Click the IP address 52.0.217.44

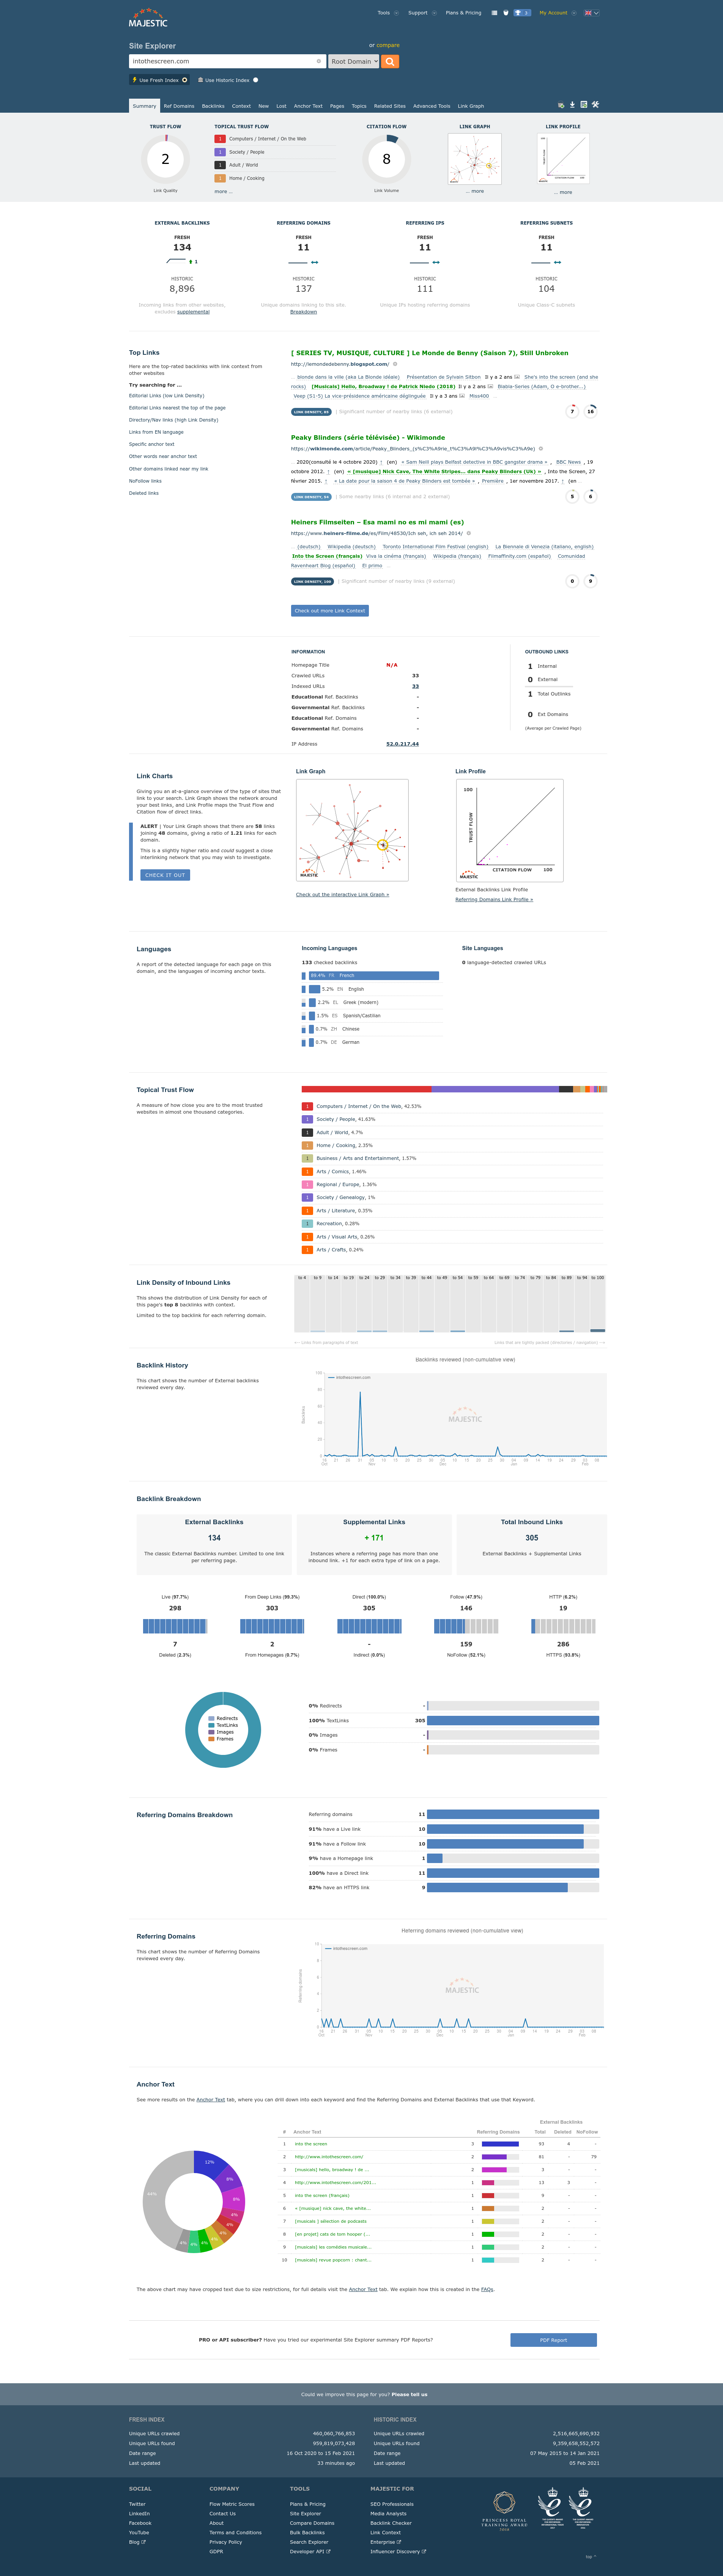pyautogui.click(x=402, y=744)
